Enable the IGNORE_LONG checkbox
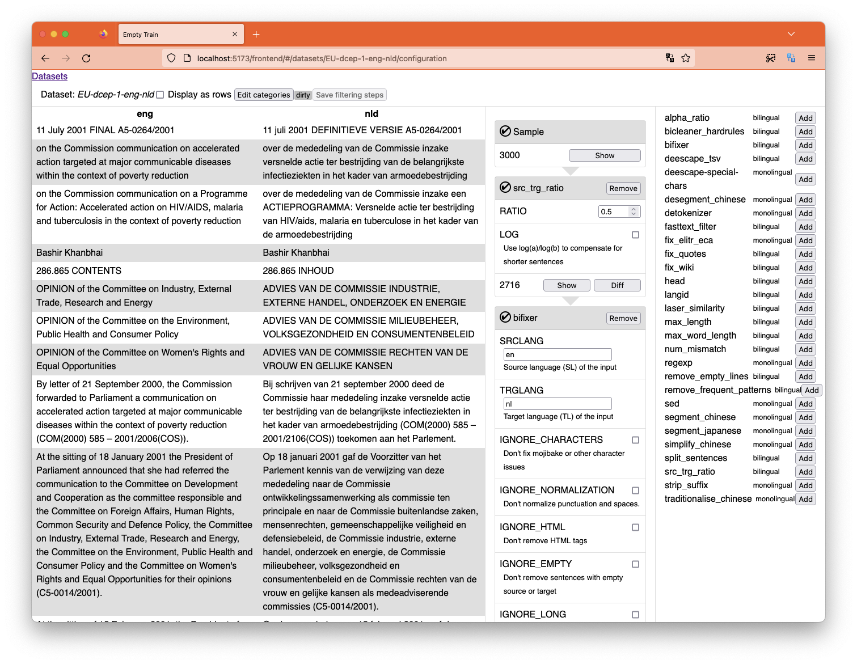857x664 pixels. pyautogui.click(x=635, y=615)
